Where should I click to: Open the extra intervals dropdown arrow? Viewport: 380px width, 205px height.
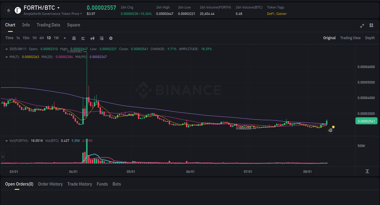tap(64, 38)
